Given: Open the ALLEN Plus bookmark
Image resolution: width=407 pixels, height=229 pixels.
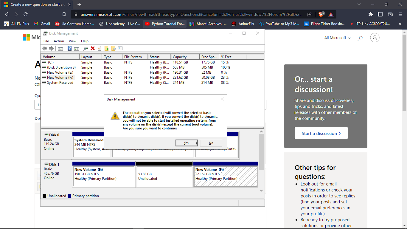Looking at the screenshot, I should coord(17,24).
